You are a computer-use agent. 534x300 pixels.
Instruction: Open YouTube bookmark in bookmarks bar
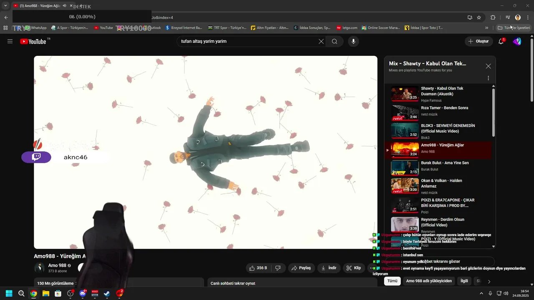coord(103,28)
